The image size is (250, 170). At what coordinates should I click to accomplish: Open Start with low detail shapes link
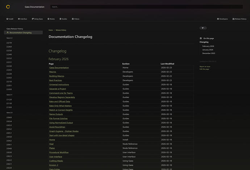point(62,136)
